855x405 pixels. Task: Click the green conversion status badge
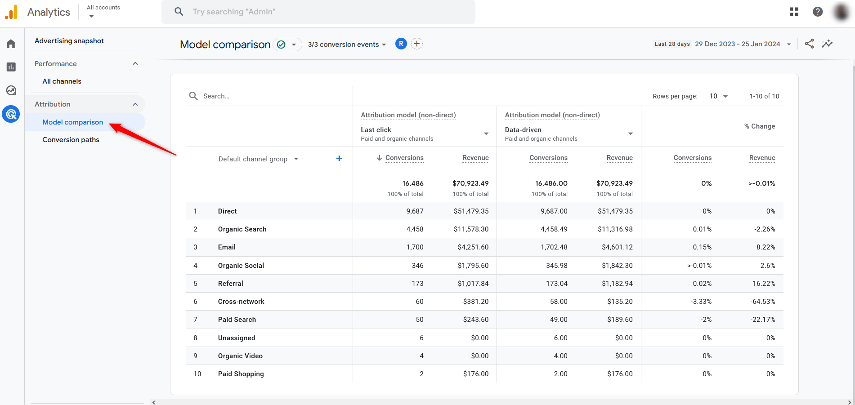(281, 45)
